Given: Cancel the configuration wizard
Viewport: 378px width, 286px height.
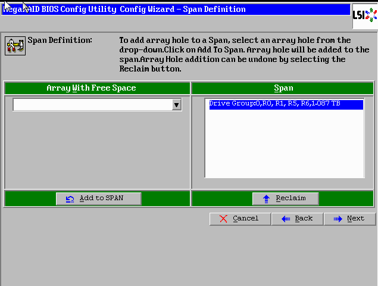Looking at the screenshot, I should 240,219.
